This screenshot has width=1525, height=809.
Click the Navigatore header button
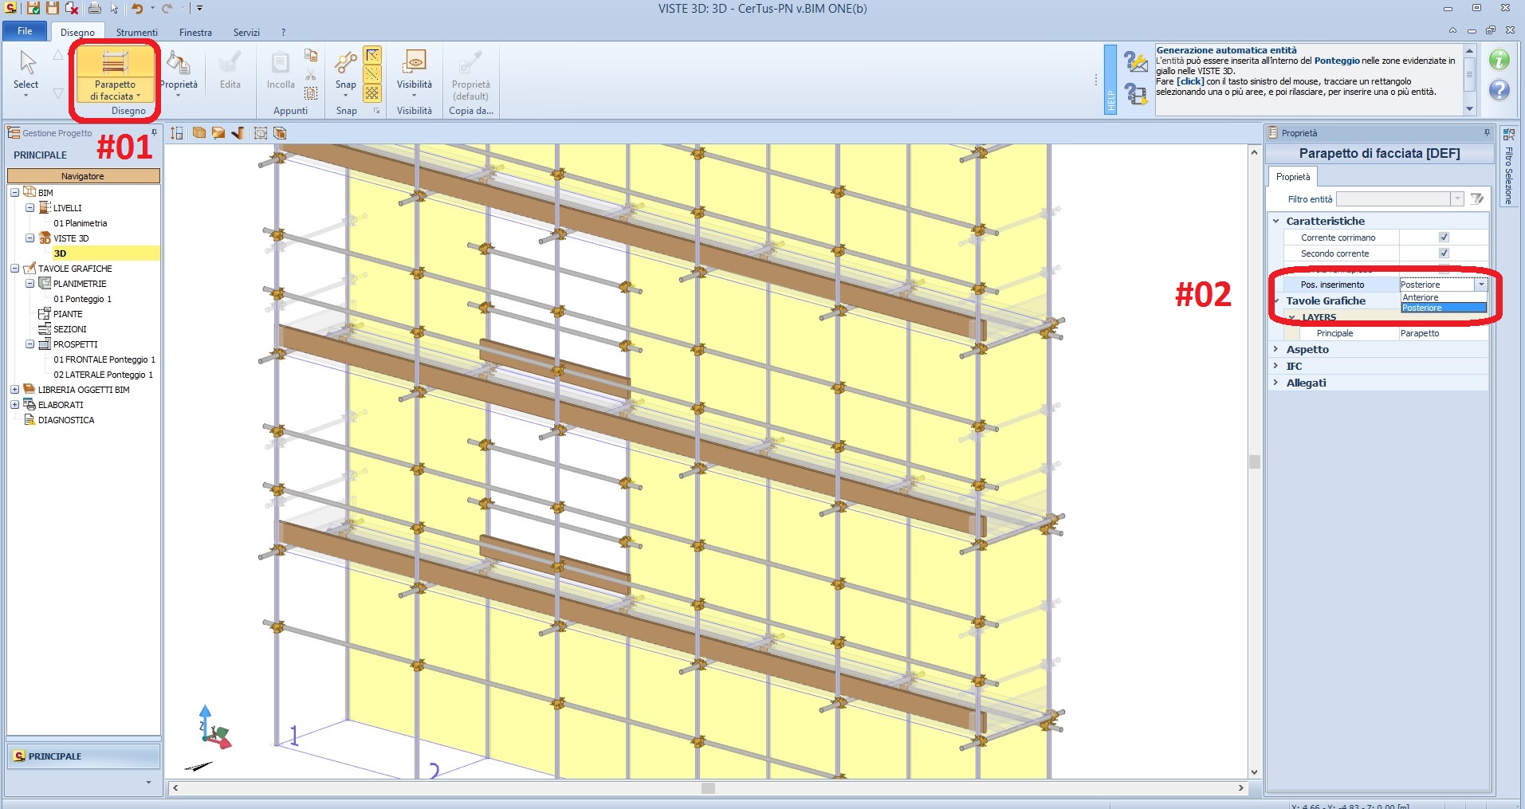tap(83, 176)
